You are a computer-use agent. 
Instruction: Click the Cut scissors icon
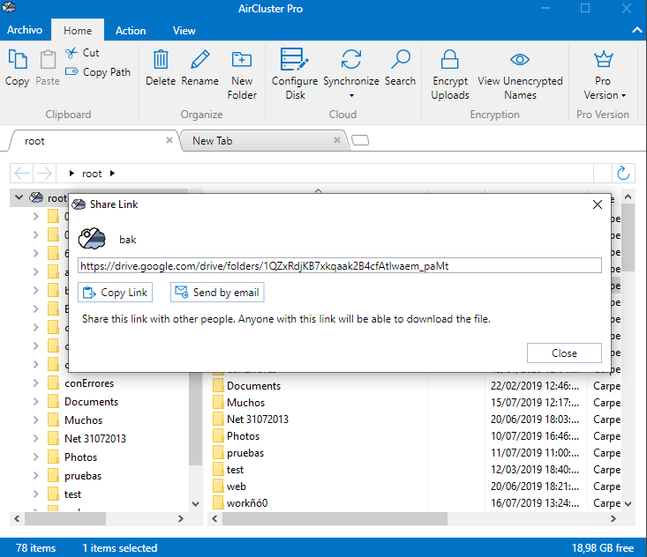point(71,53)
